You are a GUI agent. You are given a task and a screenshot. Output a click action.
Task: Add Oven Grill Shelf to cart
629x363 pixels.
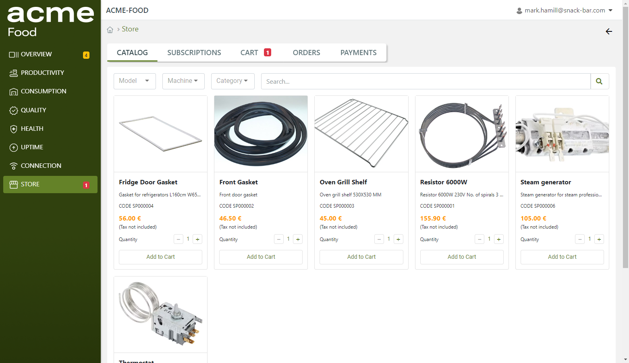click(361, 257)
